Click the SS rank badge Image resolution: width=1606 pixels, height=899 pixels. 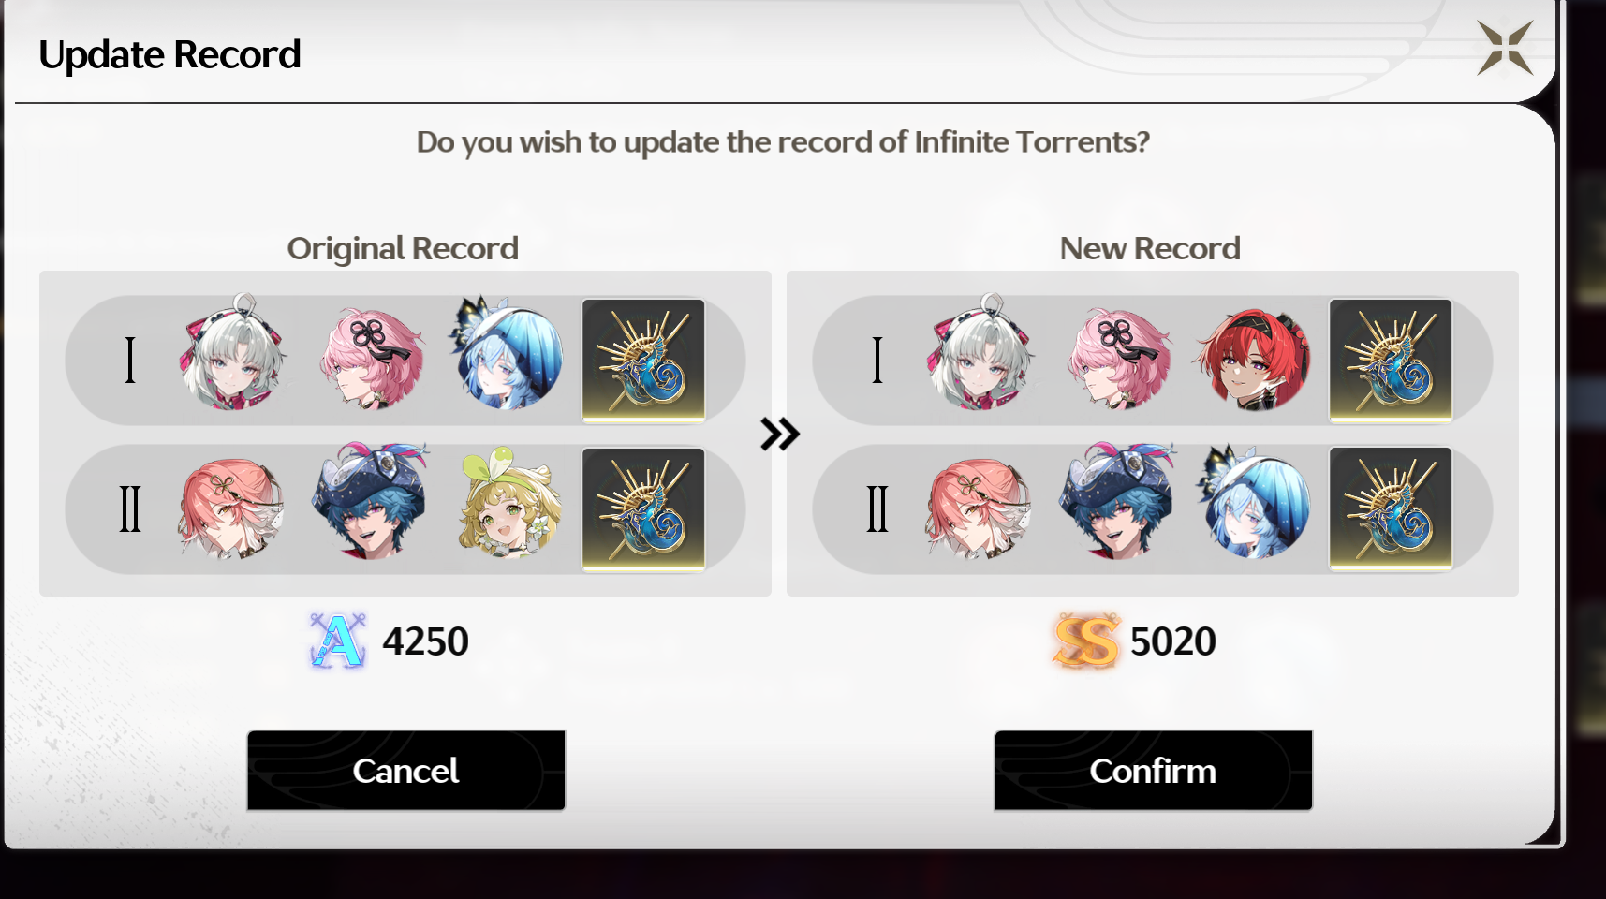(x=1085, y=641)
